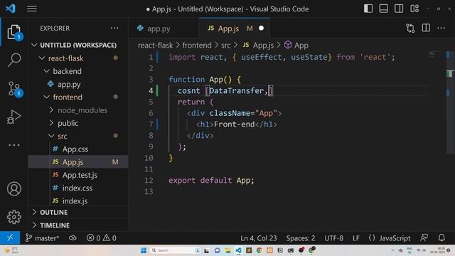Switch to the App.js editor tab
The width and height of the screenshot is (455, 256).
coord(228,28)
